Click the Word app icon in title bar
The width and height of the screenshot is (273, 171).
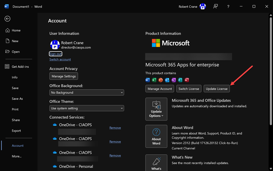point(6,7)
